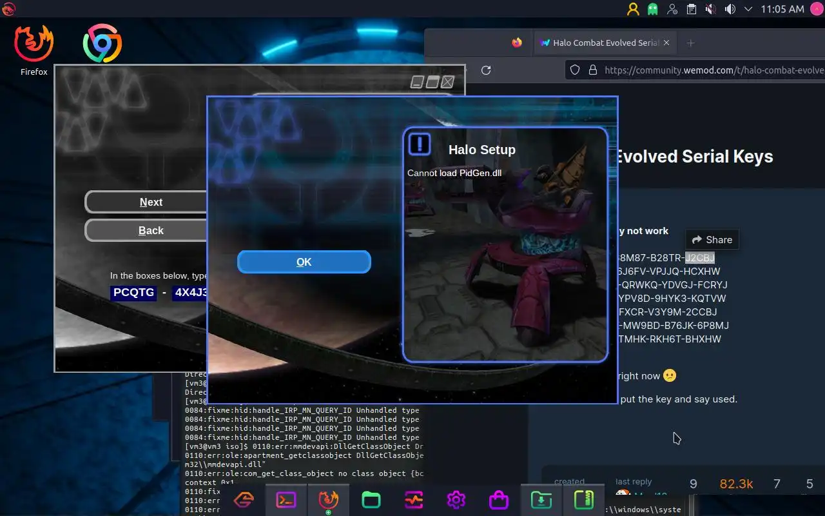Reload the page in Firefox

[486, 70]
